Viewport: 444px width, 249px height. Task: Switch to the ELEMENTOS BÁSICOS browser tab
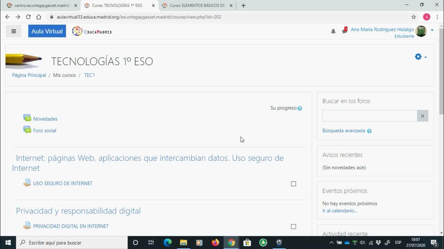pos(197,6)
